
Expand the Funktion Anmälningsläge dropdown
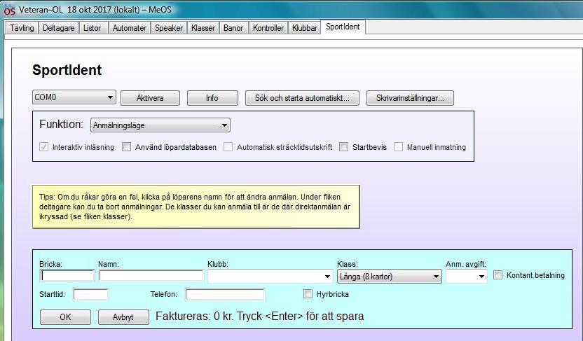tap(160, 125)
